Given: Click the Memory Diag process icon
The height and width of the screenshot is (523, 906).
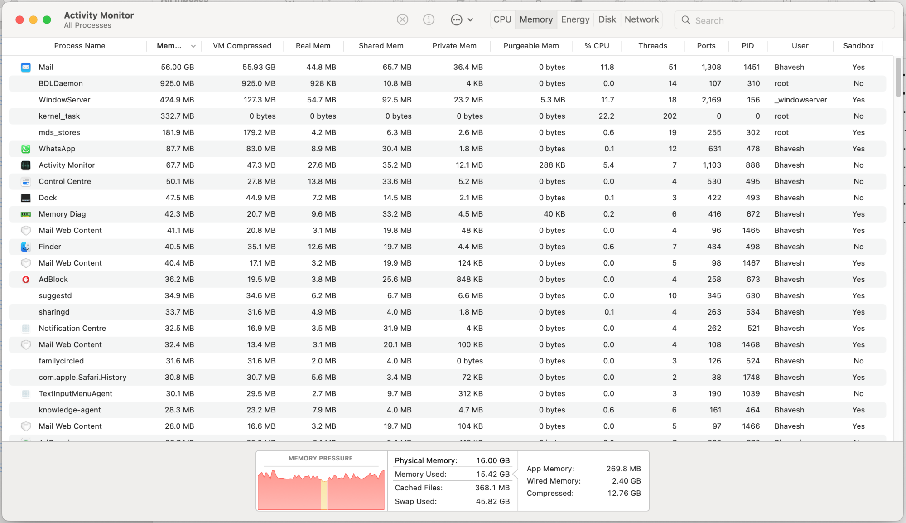Looking at the screenshot, I should coord(26,214).
